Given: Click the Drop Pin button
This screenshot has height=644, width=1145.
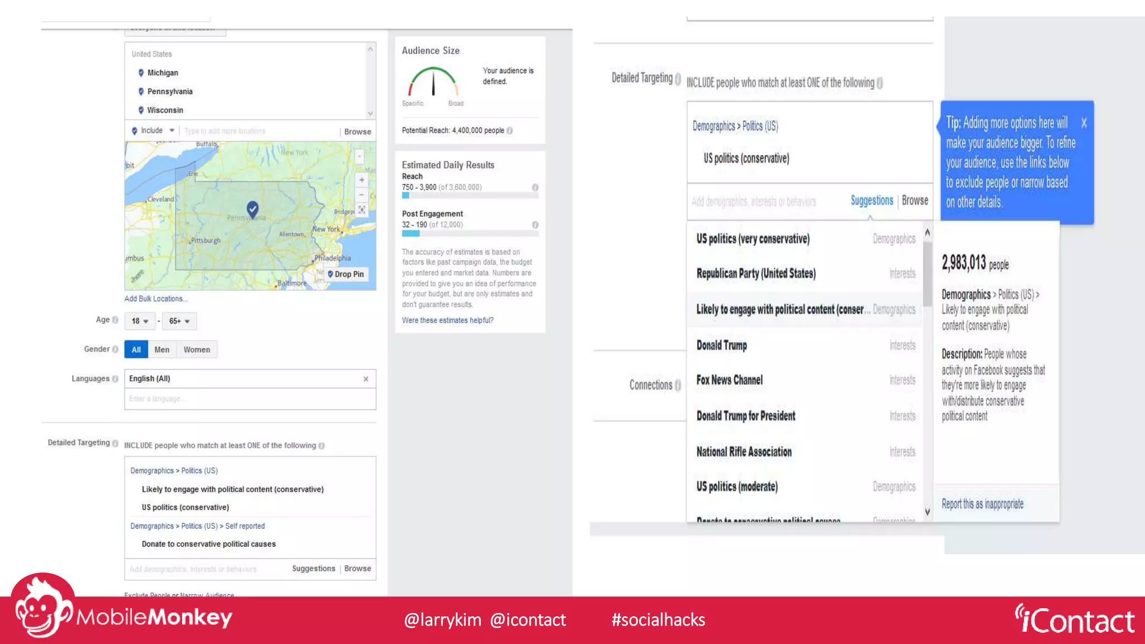Looking at the screenshot, I should pos(346,274).
